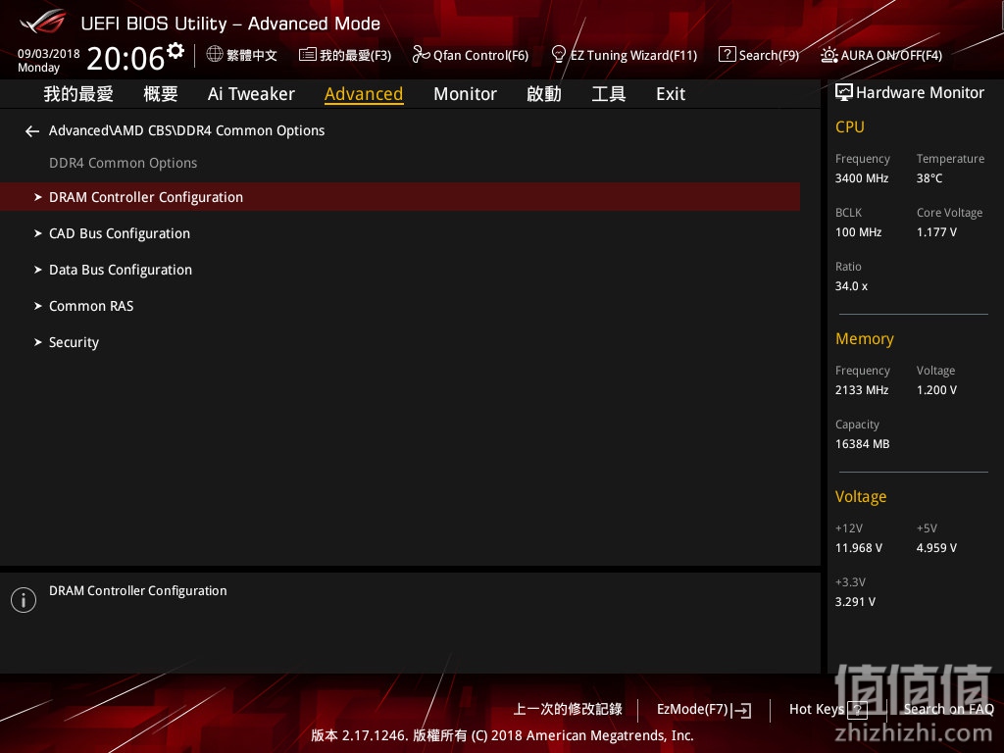Open the Monitor tab
1004x753 pixels.
[465, 94]
